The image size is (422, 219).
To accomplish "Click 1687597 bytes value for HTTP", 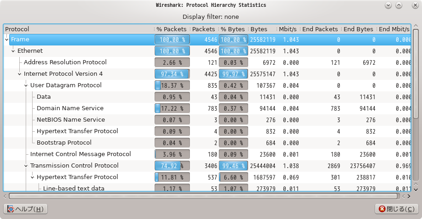I will 264,177.
